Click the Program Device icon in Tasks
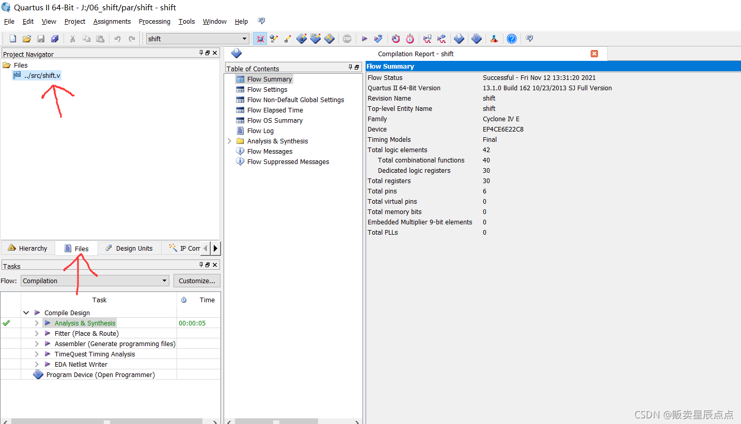Image resolution: width=741 pixels, height=424 pixels. point(38,374)
